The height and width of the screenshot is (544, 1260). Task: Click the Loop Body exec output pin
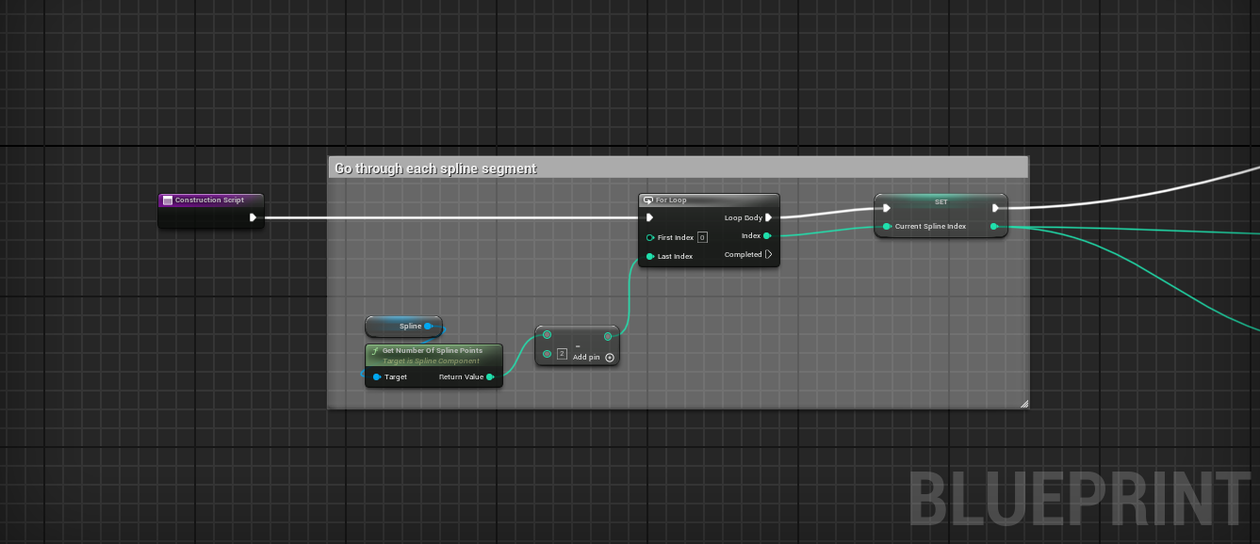(x=769, y=217)
